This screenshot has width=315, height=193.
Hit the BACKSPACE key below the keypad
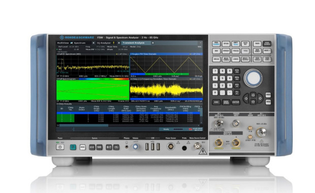coord(226,102)
